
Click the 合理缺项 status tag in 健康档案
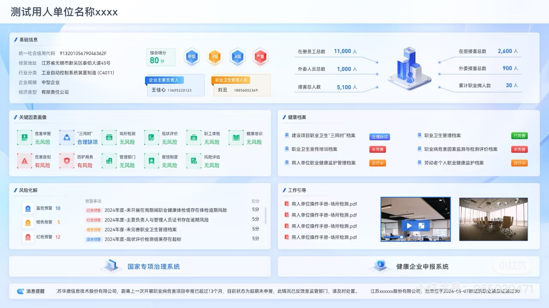380,137
